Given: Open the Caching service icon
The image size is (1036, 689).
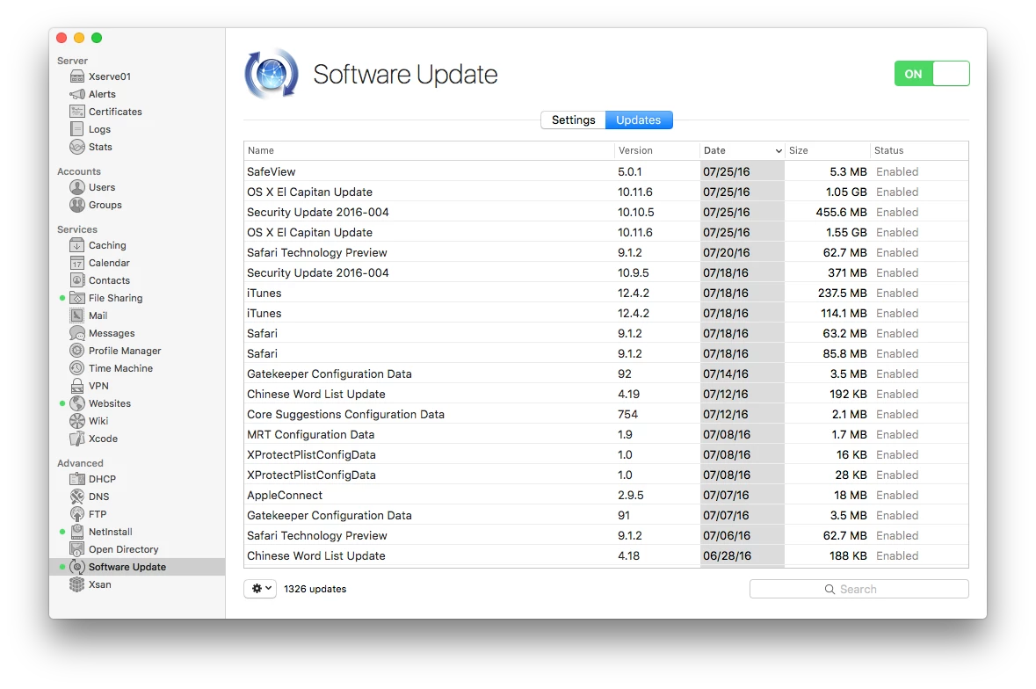Looking at the screenshot, I should [77, 245].
